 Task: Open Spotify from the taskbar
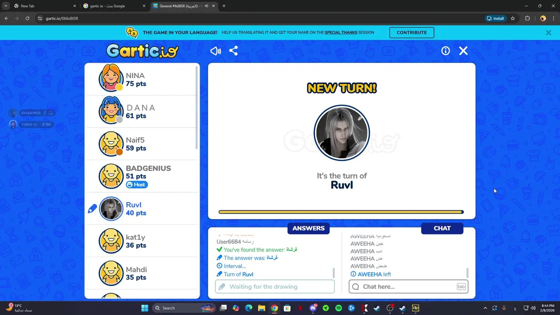(339, 308)
